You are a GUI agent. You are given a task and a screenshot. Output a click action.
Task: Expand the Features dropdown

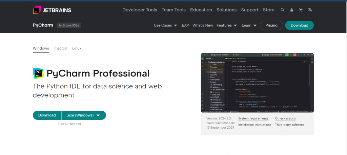(x=227, y=25)
